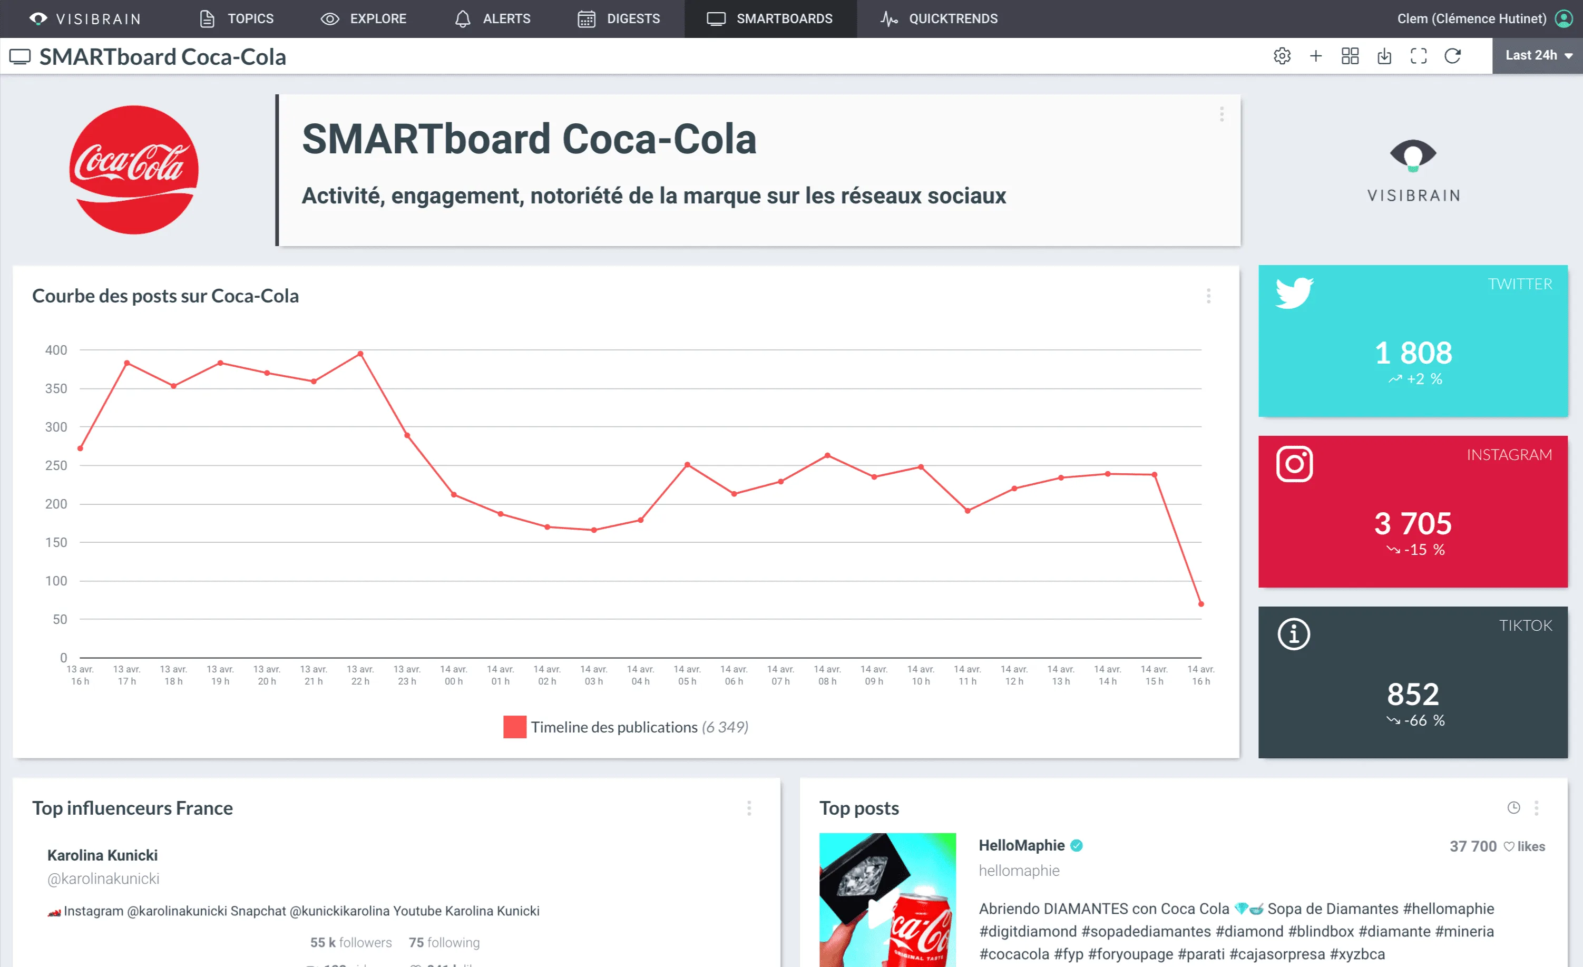The height and width of the screenshot is (967, 1583).
Task: Open the TikTok 852 card
Action: (1413, 682)
